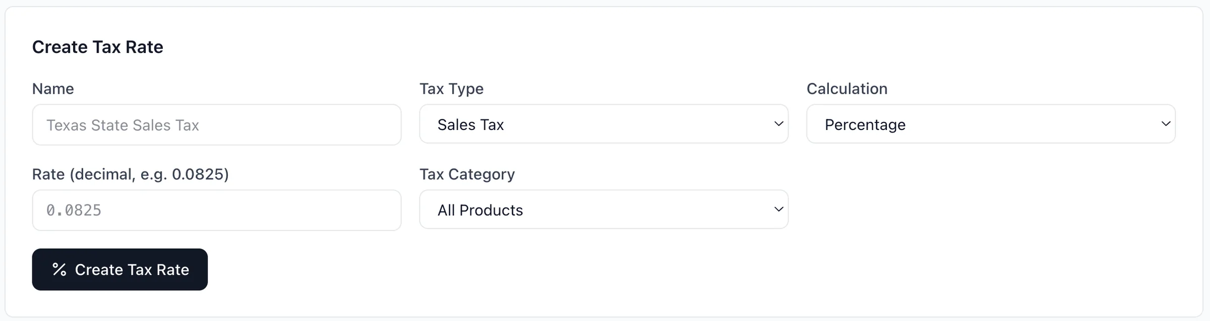Click the chevron on the All Products selector
This screenshot has width=1210, height=321.
coord(778,210)
